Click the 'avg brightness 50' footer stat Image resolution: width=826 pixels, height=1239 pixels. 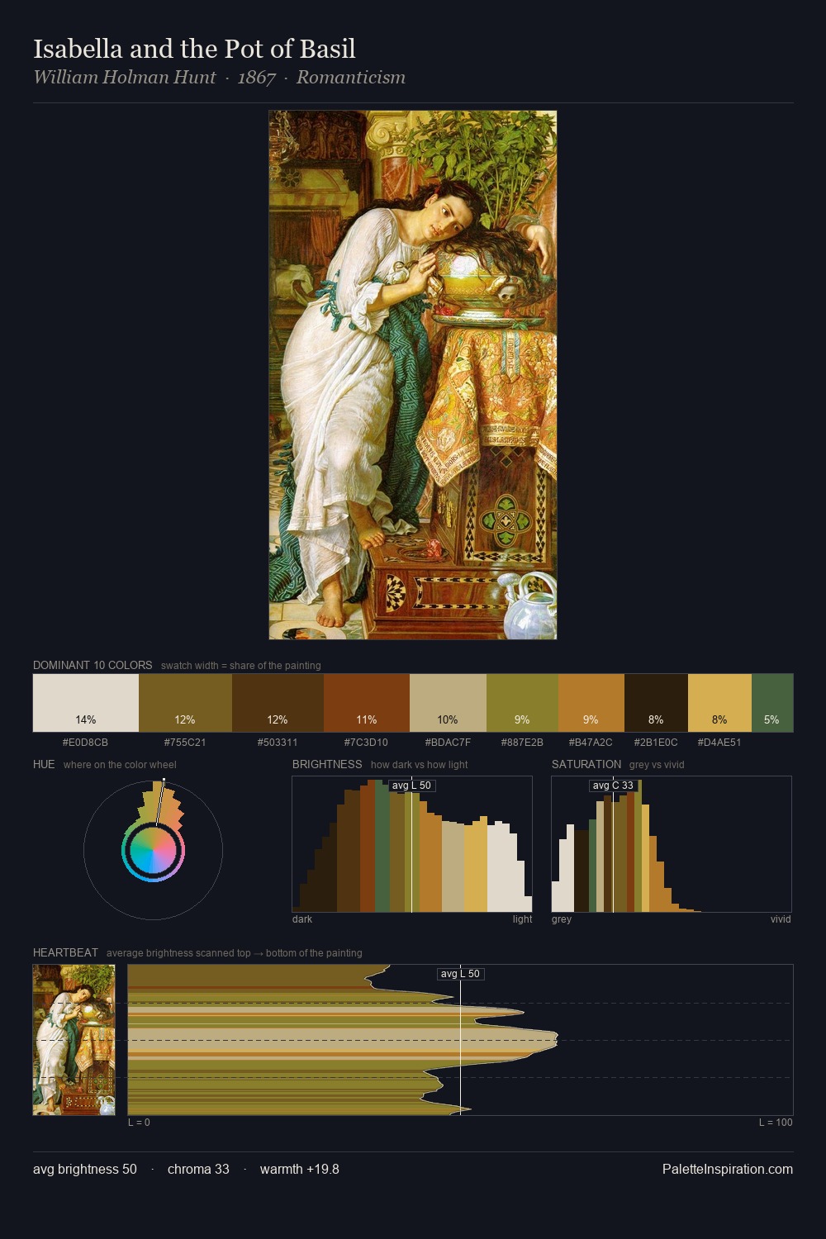(x=85, y=1169)
